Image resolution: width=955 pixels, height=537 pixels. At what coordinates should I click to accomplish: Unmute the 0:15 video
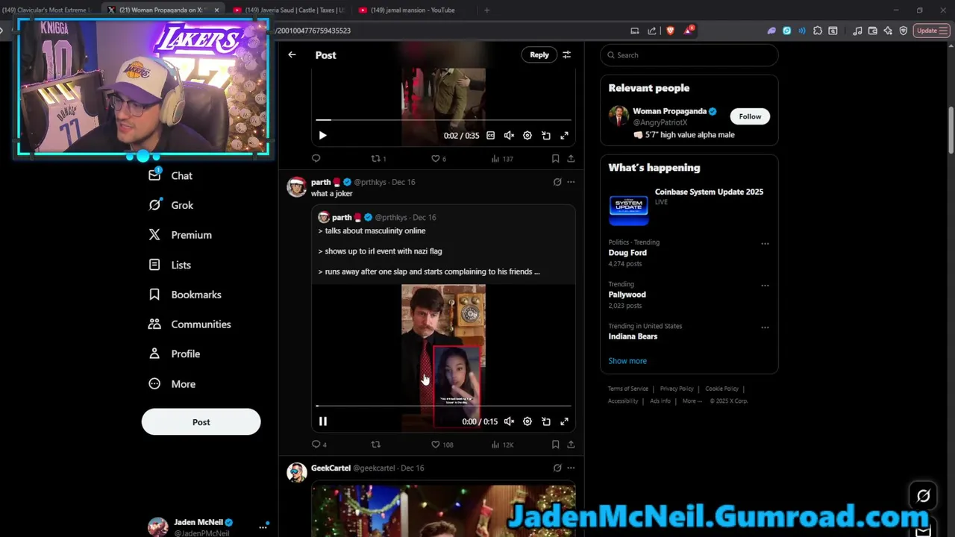509,421
